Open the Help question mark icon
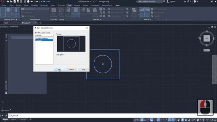The image size is (217, 122). 195,1
